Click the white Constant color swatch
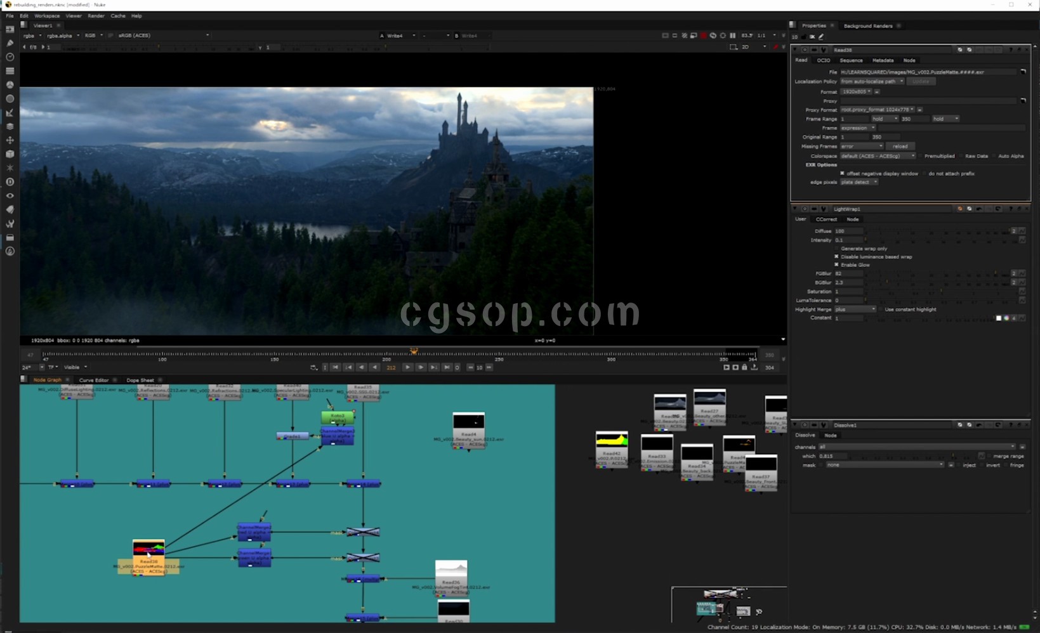Viewport: 1040px width, 633px height. coord(998,318)
